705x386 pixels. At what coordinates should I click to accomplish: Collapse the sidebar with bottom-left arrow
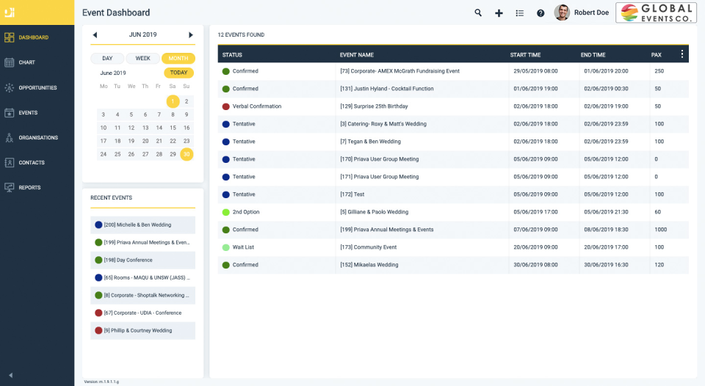[x=10, y=375]
